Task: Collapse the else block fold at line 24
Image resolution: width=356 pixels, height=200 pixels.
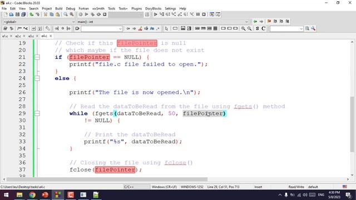Action: [x=37, y=78]
